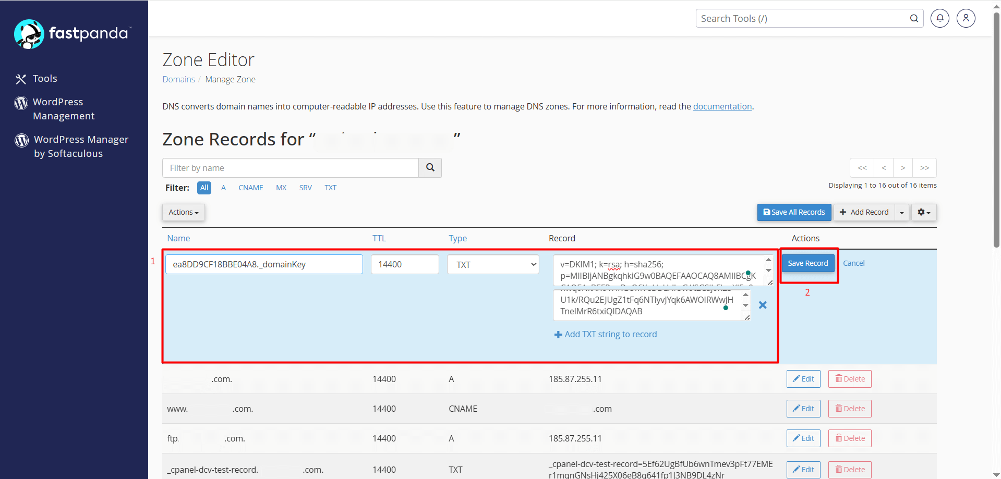Viewport: 1001px width, 479px height.
Task: Go to first page of records
Action: pyautogui.click(x=862, y=168)
